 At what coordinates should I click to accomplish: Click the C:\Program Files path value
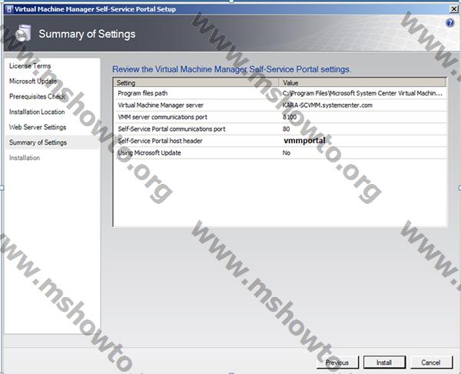pos(362,93)
